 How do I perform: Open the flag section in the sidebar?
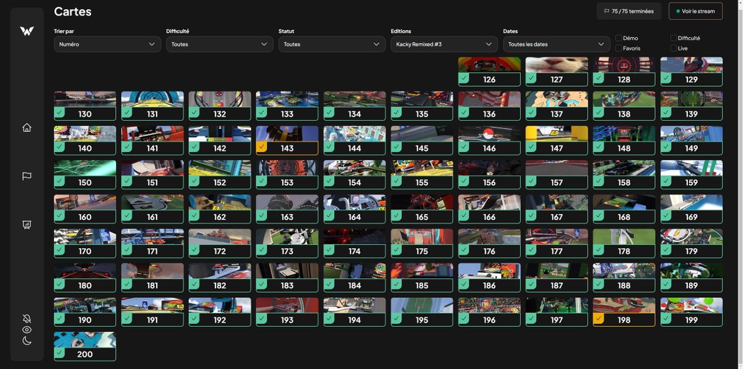(x=27, y=176)
